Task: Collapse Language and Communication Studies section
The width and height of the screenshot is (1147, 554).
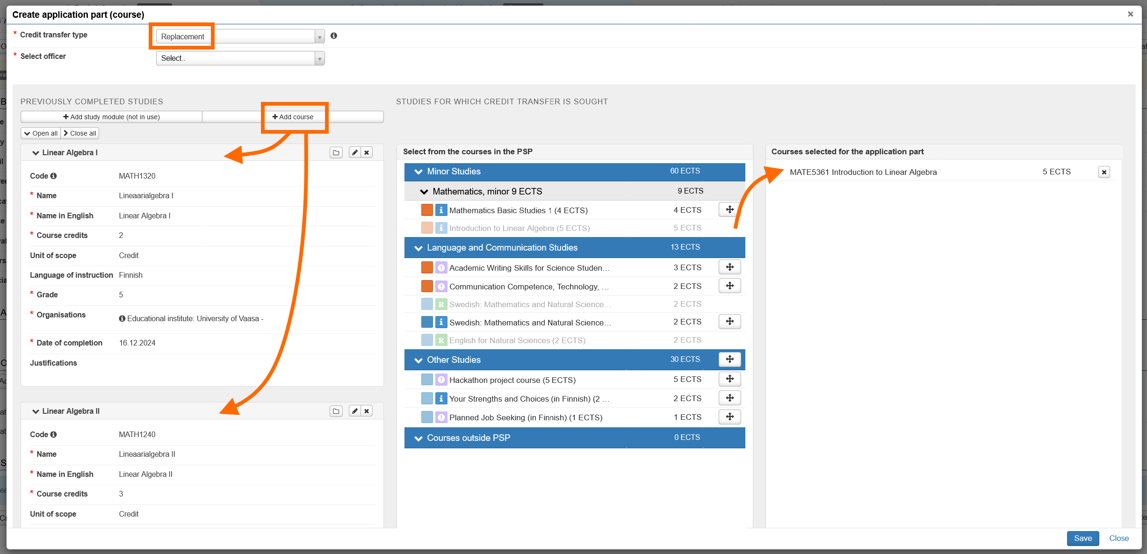Action: coord(418,248)
